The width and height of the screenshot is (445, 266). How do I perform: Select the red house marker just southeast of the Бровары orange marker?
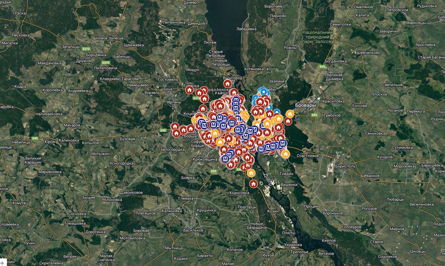(x=288, y=121)
